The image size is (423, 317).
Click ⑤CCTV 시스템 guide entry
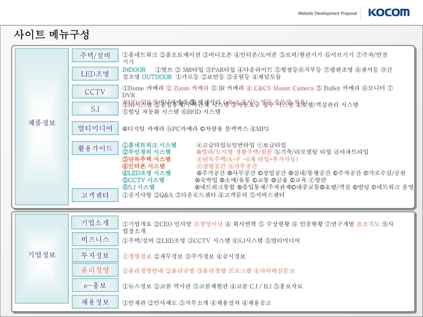143,180
